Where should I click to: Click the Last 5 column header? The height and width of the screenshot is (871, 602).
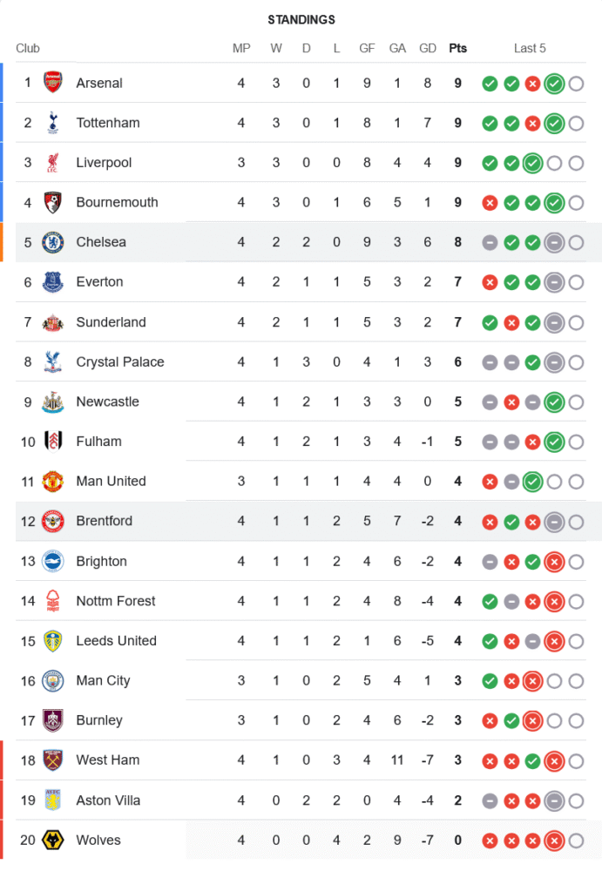pos(530,48)
